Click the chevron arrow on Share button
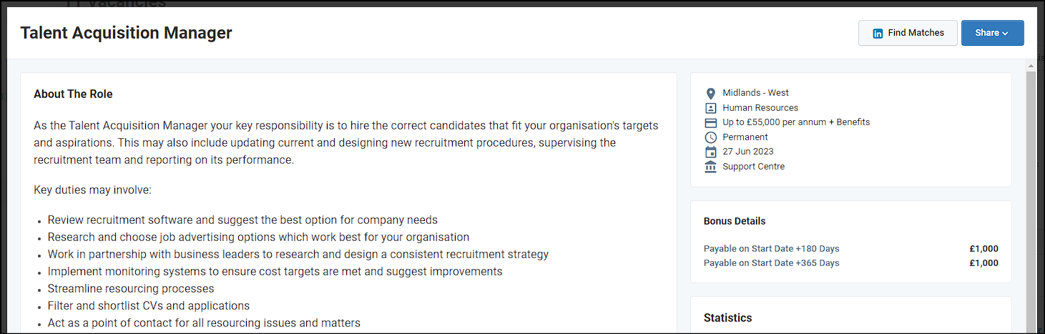Image resolution: width=1045 pixels, height=334 pixels. click(x=1005, y=34)
